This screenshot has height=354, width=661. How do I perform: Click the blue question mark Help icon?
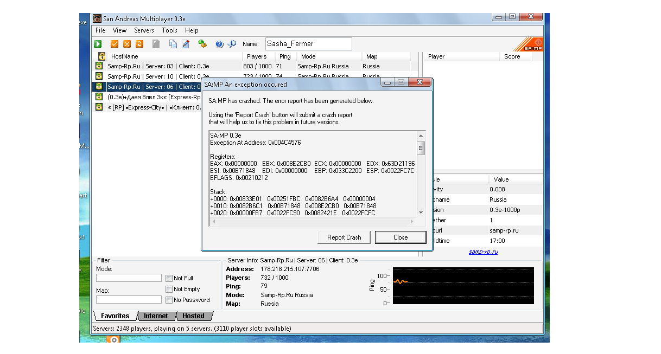[219, 44]
